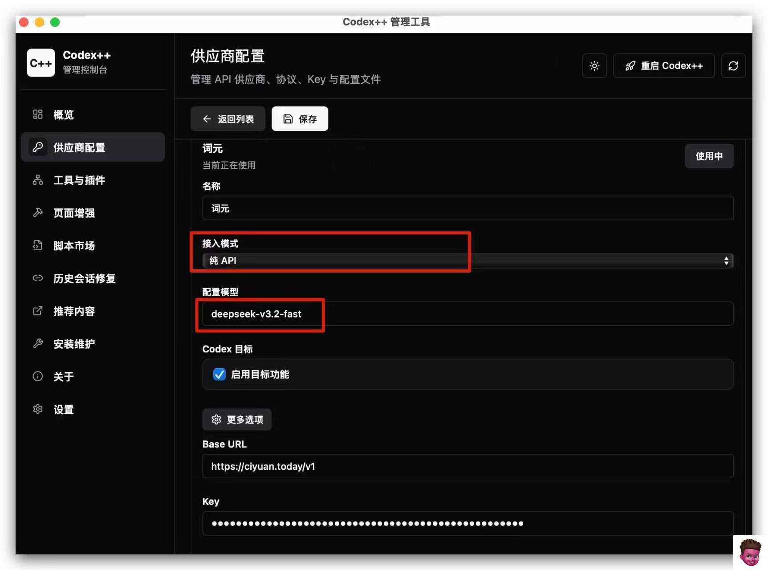
Task: Click the refresh arrows icon button
Action: point(733,66)
